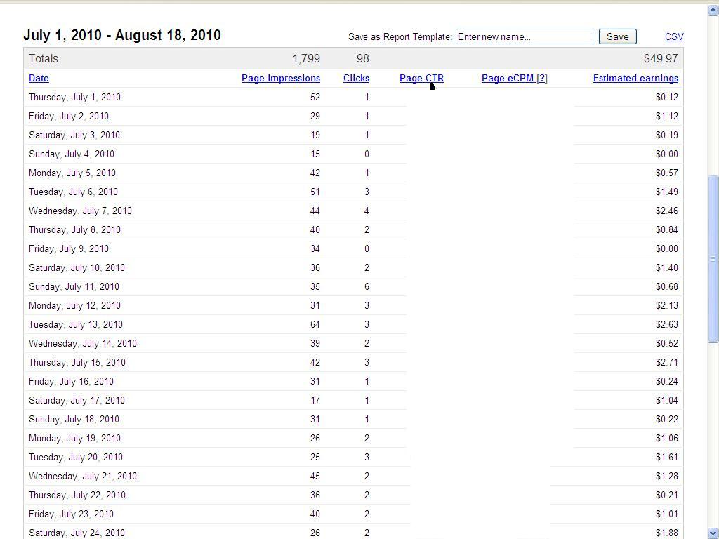719x539 pixels.
Task: Click the $49.97 total earnings value
Action: 661,59
